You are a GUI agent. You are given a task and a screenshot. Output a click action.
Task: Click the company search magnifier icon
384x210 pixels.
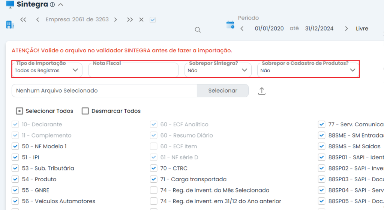[198, 30]
